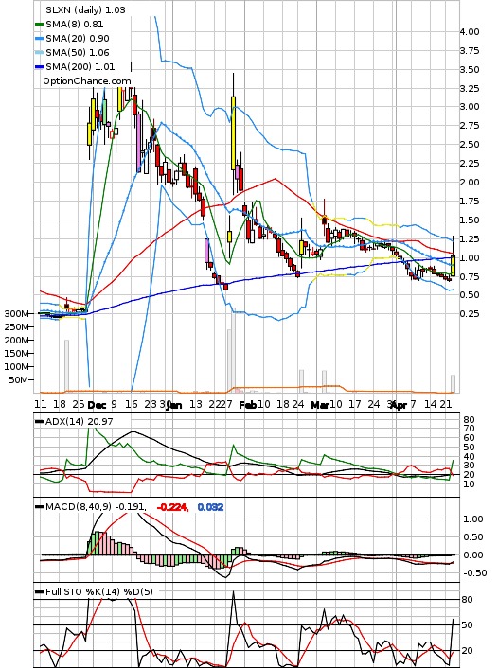Click the SLXN (daily) 1.03 title

(86, 9)
